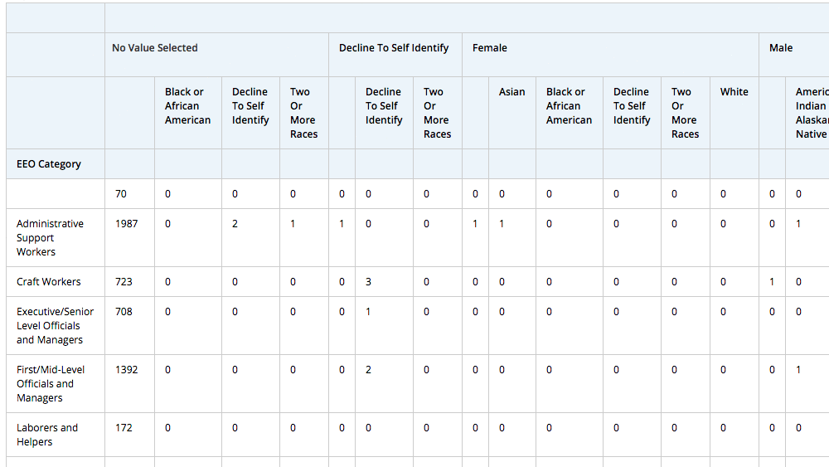Click the "No Value Selected" column group header
829x467 pixels.
[x=155, y=48]
